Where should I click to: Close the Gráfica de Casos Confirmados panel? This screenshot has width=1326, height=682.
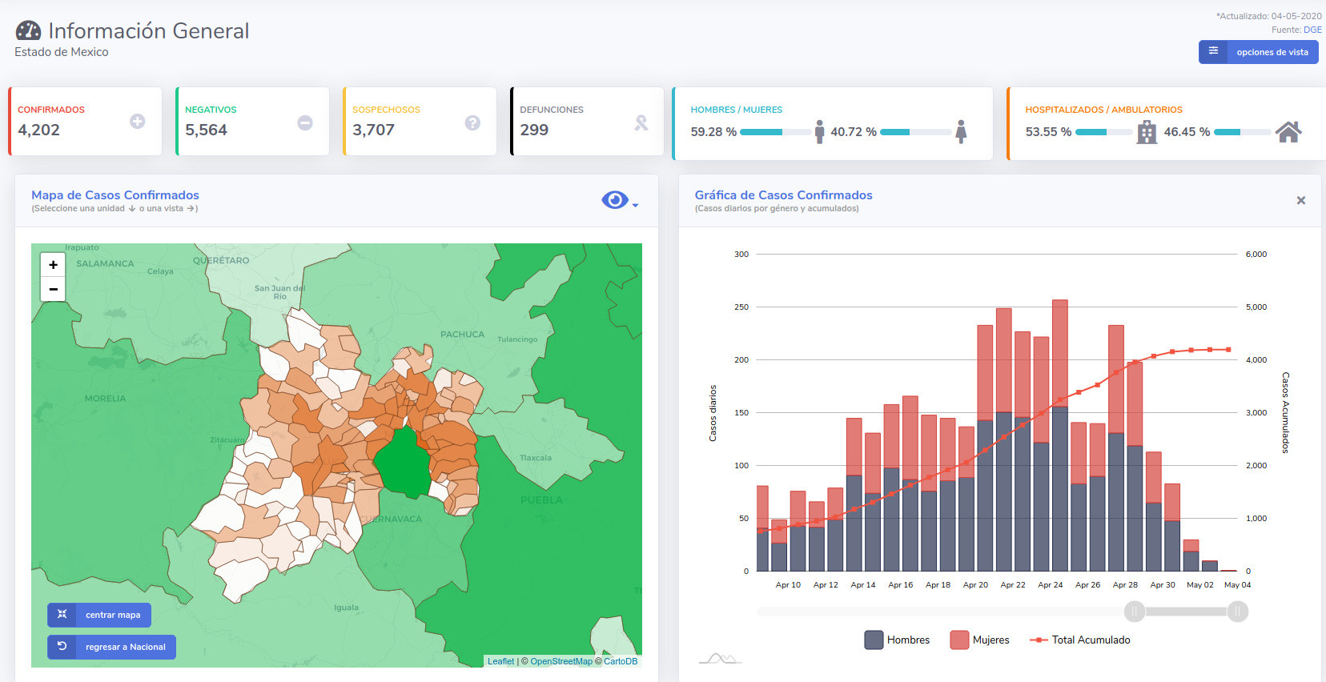[x=1300, y=200]
